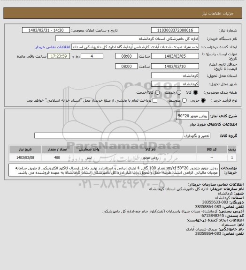246x270 pixels.
Task: Select the خدمت radio button
Action: pos(179,92)
